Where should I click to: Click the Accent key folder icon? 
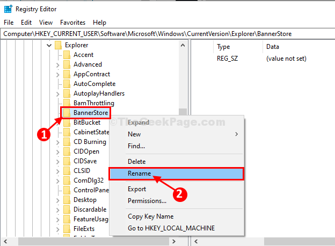(x=67, y=55)
